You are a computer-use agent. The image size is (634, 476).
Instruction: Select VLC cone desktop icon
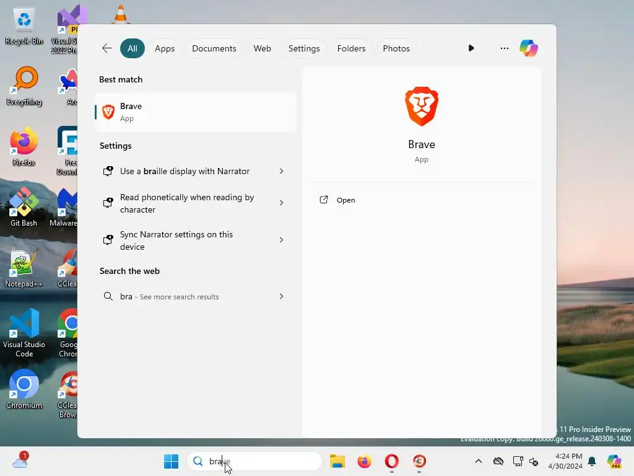click(x=121, y=14)
